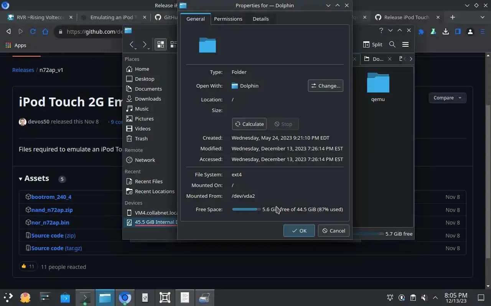Click the free space usage bar in Properties
The height and width of the screenshot is (306, 491).
(246, 209)
